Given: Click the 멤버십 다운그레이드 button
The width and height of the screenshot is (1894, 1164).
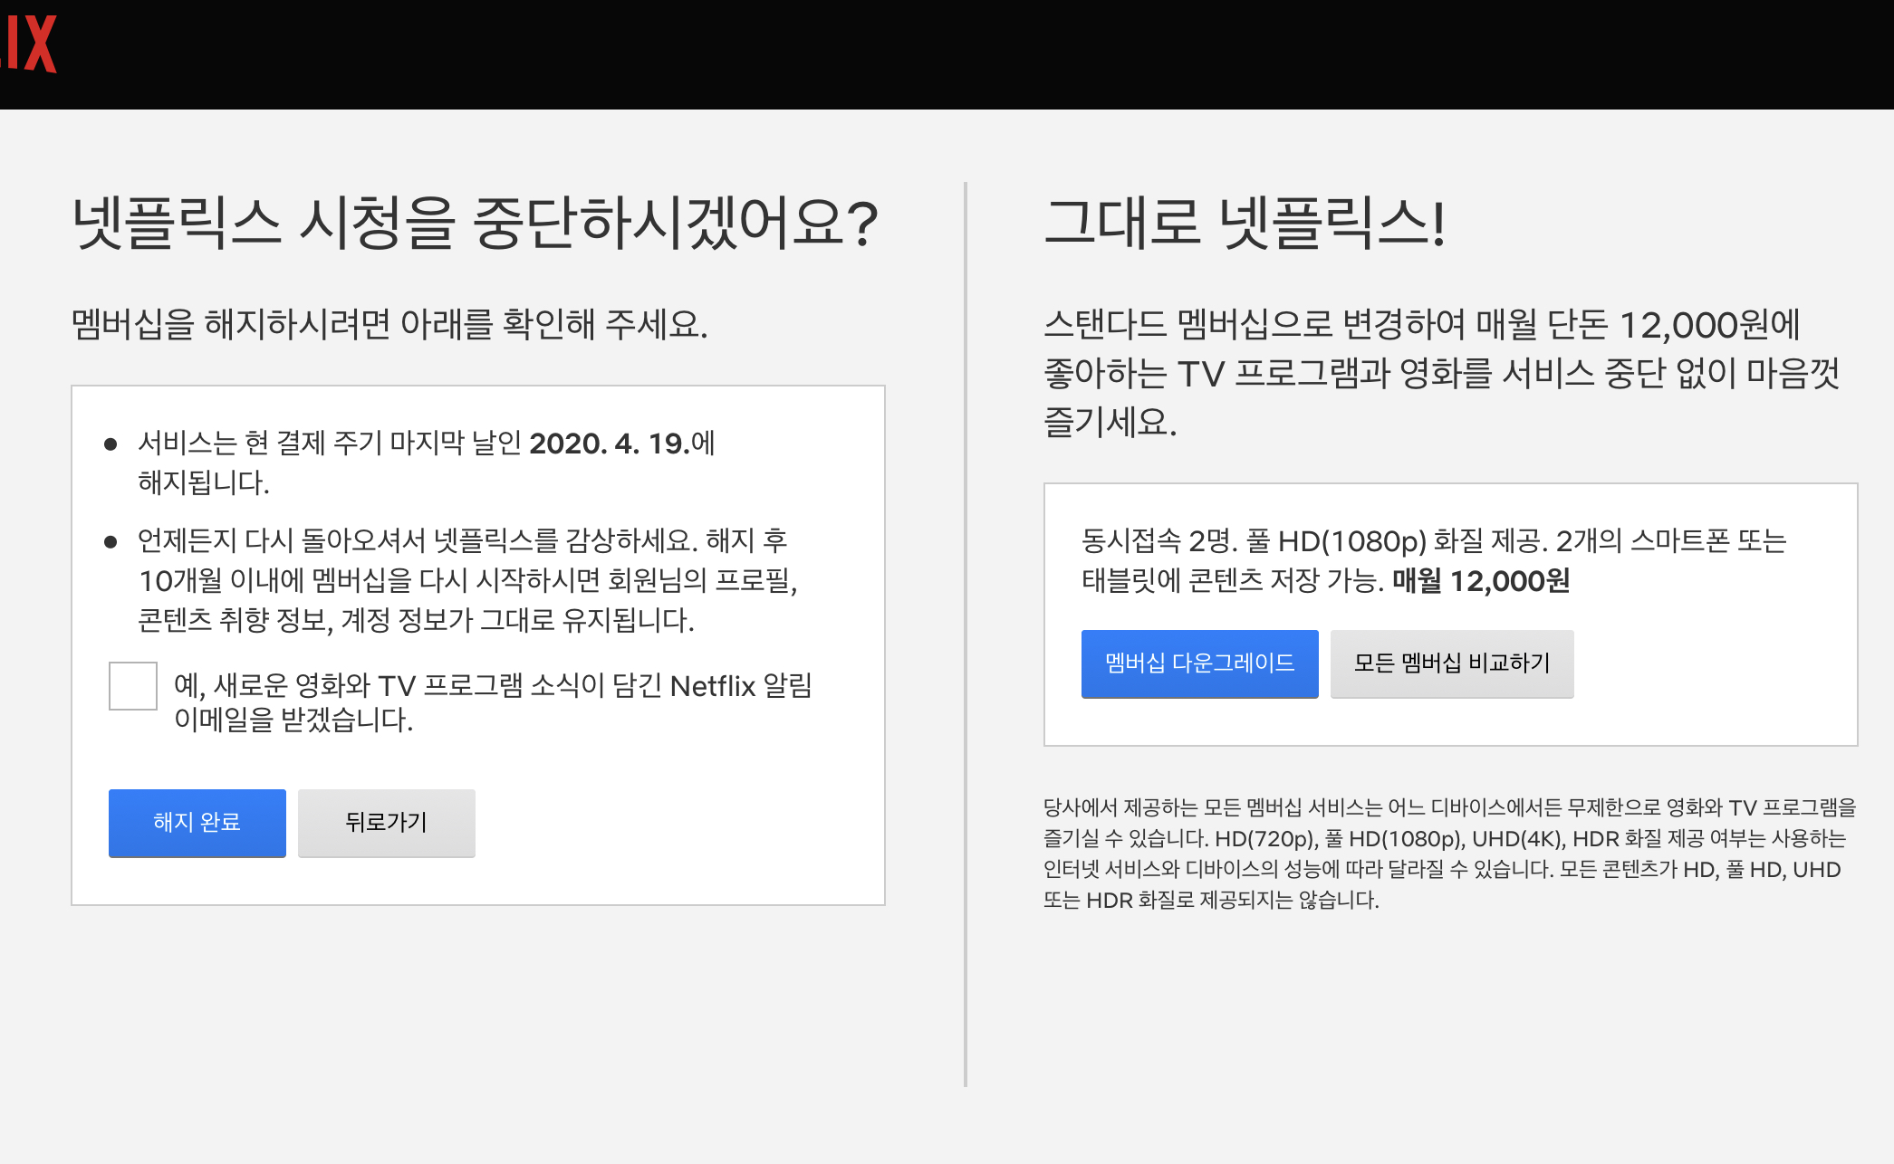Looking at the screenshot, I should coord(1200,663).
